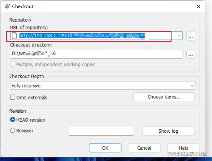Click the TortoiseSVN icon in the title bar
212x161 pixels.
click(7, 6)
